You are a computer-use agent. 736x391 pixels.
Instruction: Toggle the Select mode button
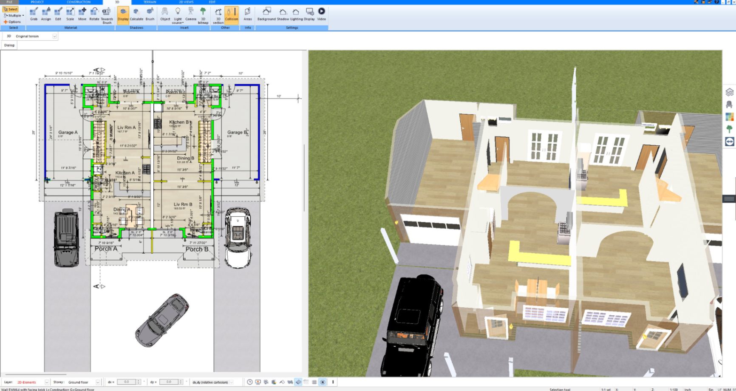click(11, 9)
